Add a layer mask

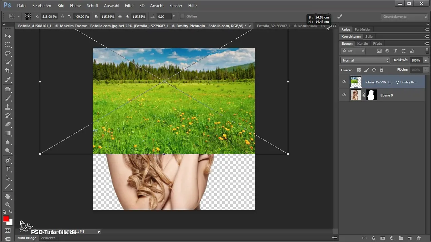click(x=383, y=238)
